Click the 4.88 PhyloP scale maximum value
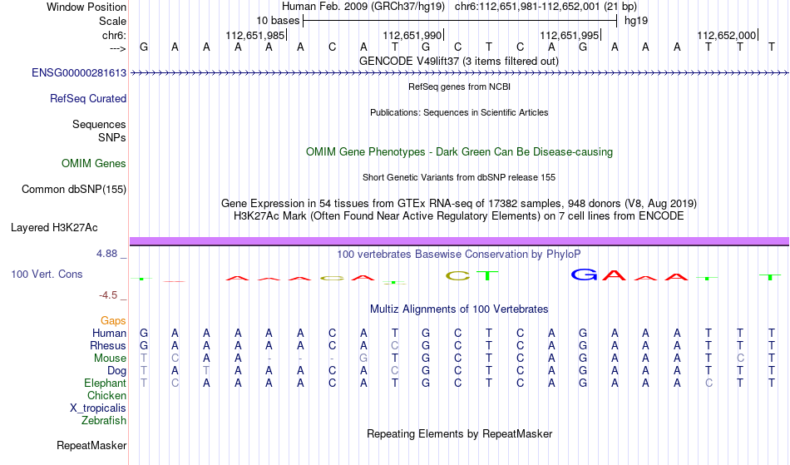790x465 pixels. (x=106, y=254)
